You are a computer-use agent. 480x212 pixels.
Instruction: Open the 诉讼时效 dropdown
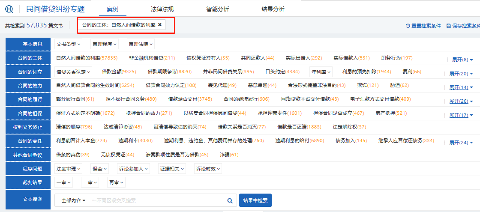tap(208, 169)
